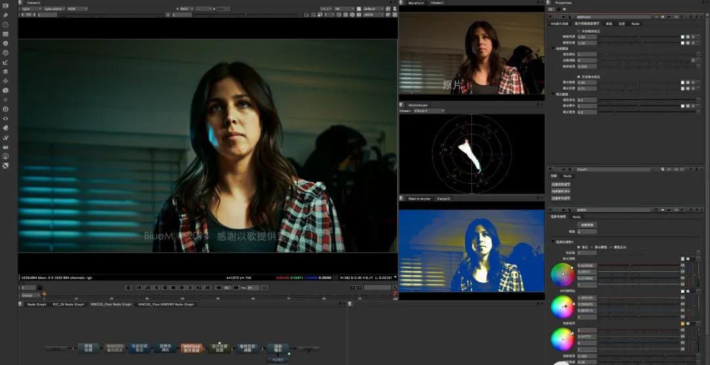Open the Time nodes clock icon

[6, 24]
